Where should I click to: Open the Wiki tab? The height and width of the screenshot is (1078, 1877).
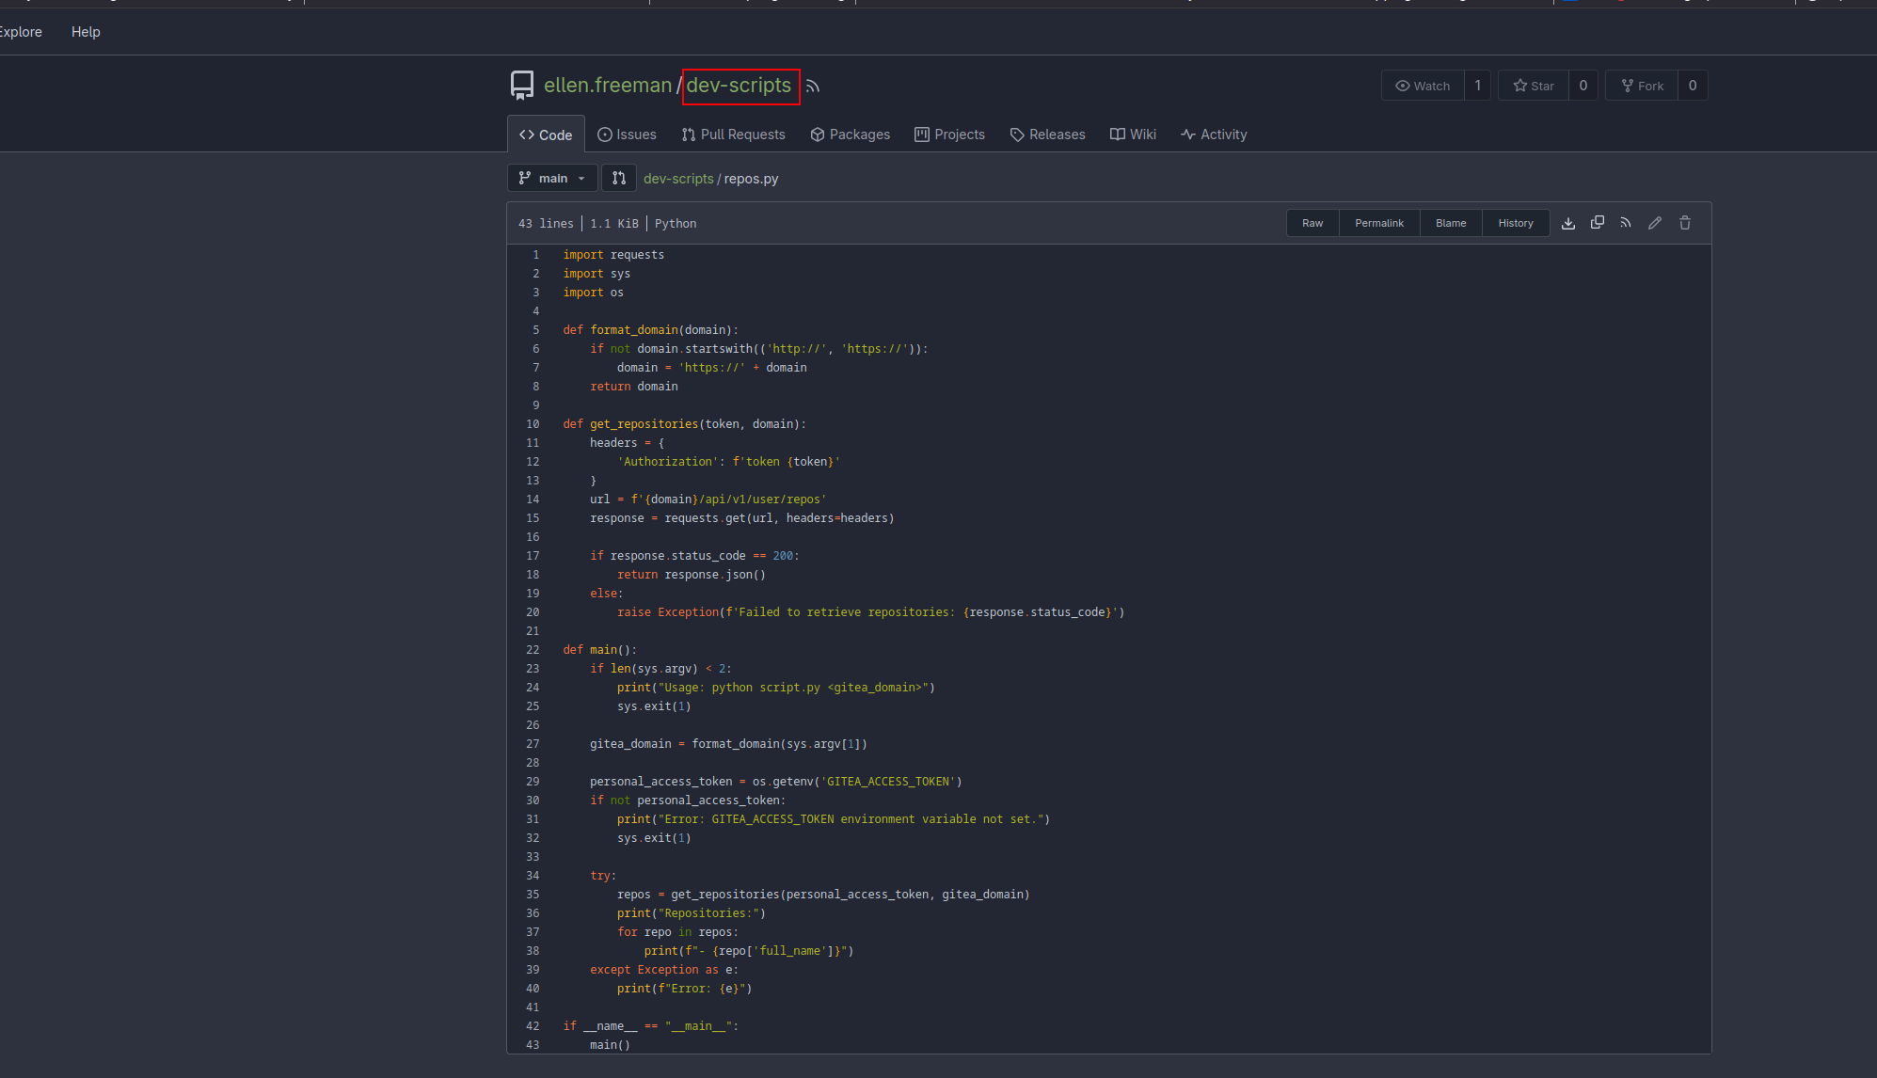click(1133, 135)
